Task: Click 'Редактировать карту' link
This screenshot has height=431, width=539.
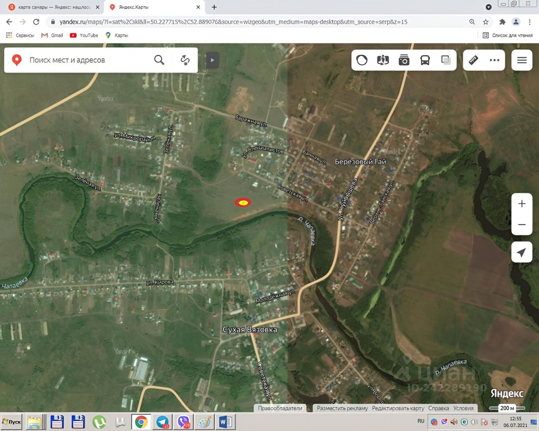Action: pyautogui.click(x=398, y=408)
